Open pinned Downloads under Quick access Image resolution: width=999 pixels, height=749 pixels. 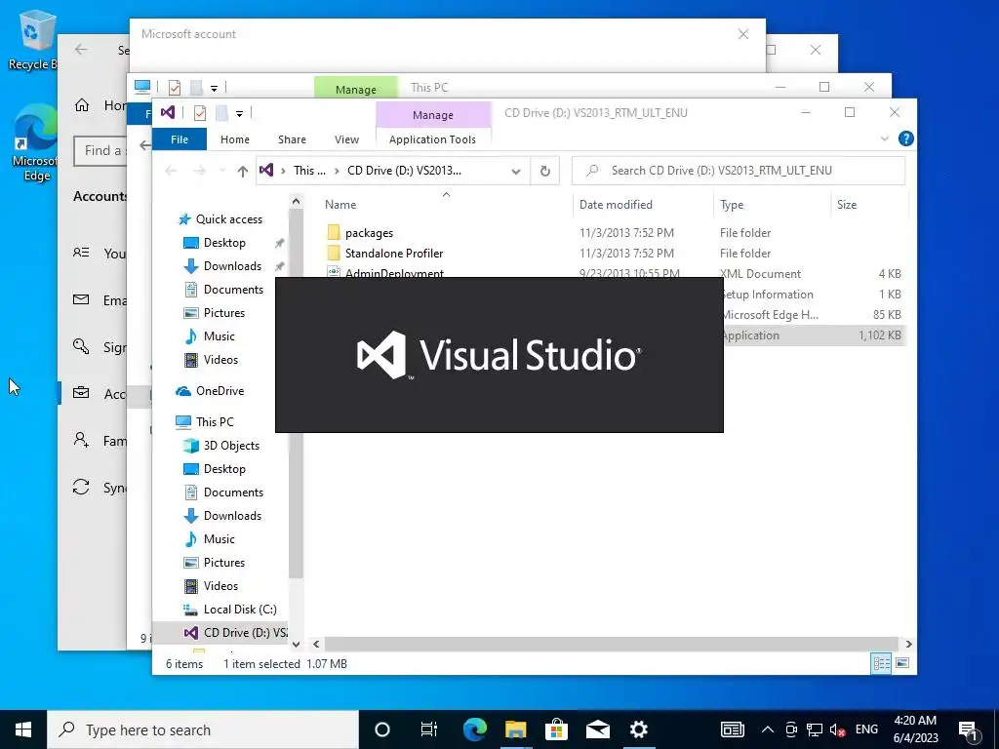(x=232, y=266)
